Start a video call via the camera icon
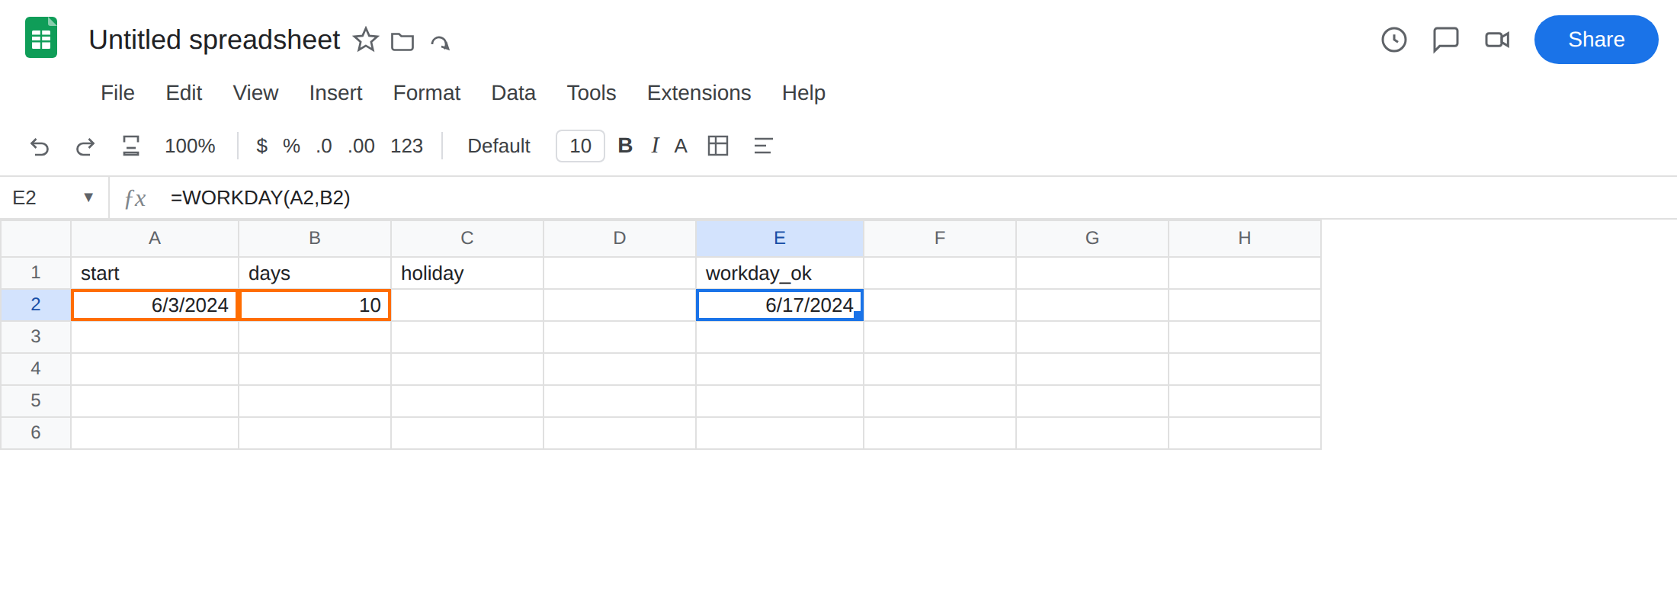1677x610 pixels. coord(1497,40)
